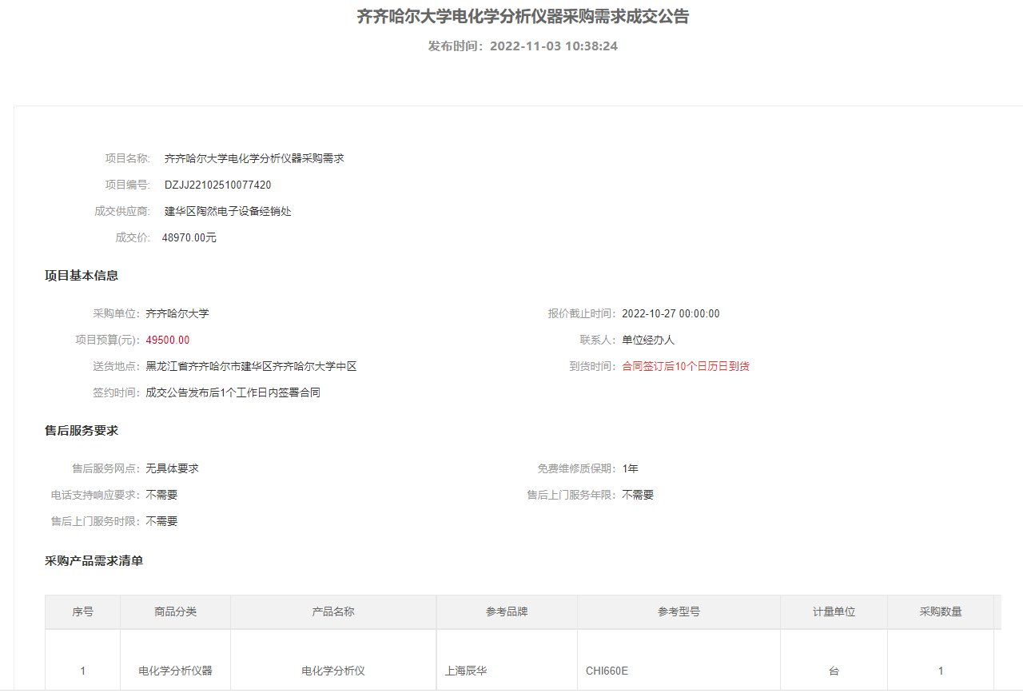
Task: Click the red budget value 49500.00
Action: [x=166, y=340]
